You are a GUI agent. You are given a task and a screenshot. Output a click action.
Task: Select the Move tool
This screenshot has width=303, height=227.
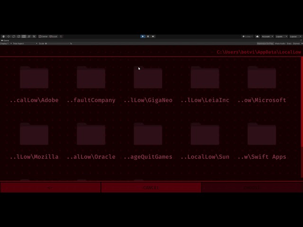(9, 36)
